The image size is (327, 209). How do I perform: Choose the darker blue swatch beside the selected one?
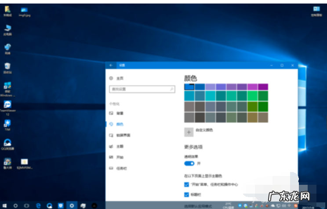tap(200, 87)
